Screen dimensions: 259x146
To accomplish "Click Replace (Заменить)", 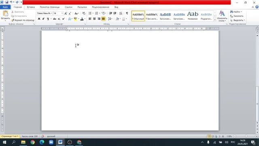I will click(237, 16).
